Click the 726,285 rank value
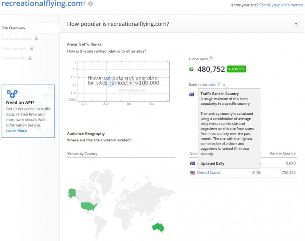Viewport: 305px width, 241px height. 289,173
